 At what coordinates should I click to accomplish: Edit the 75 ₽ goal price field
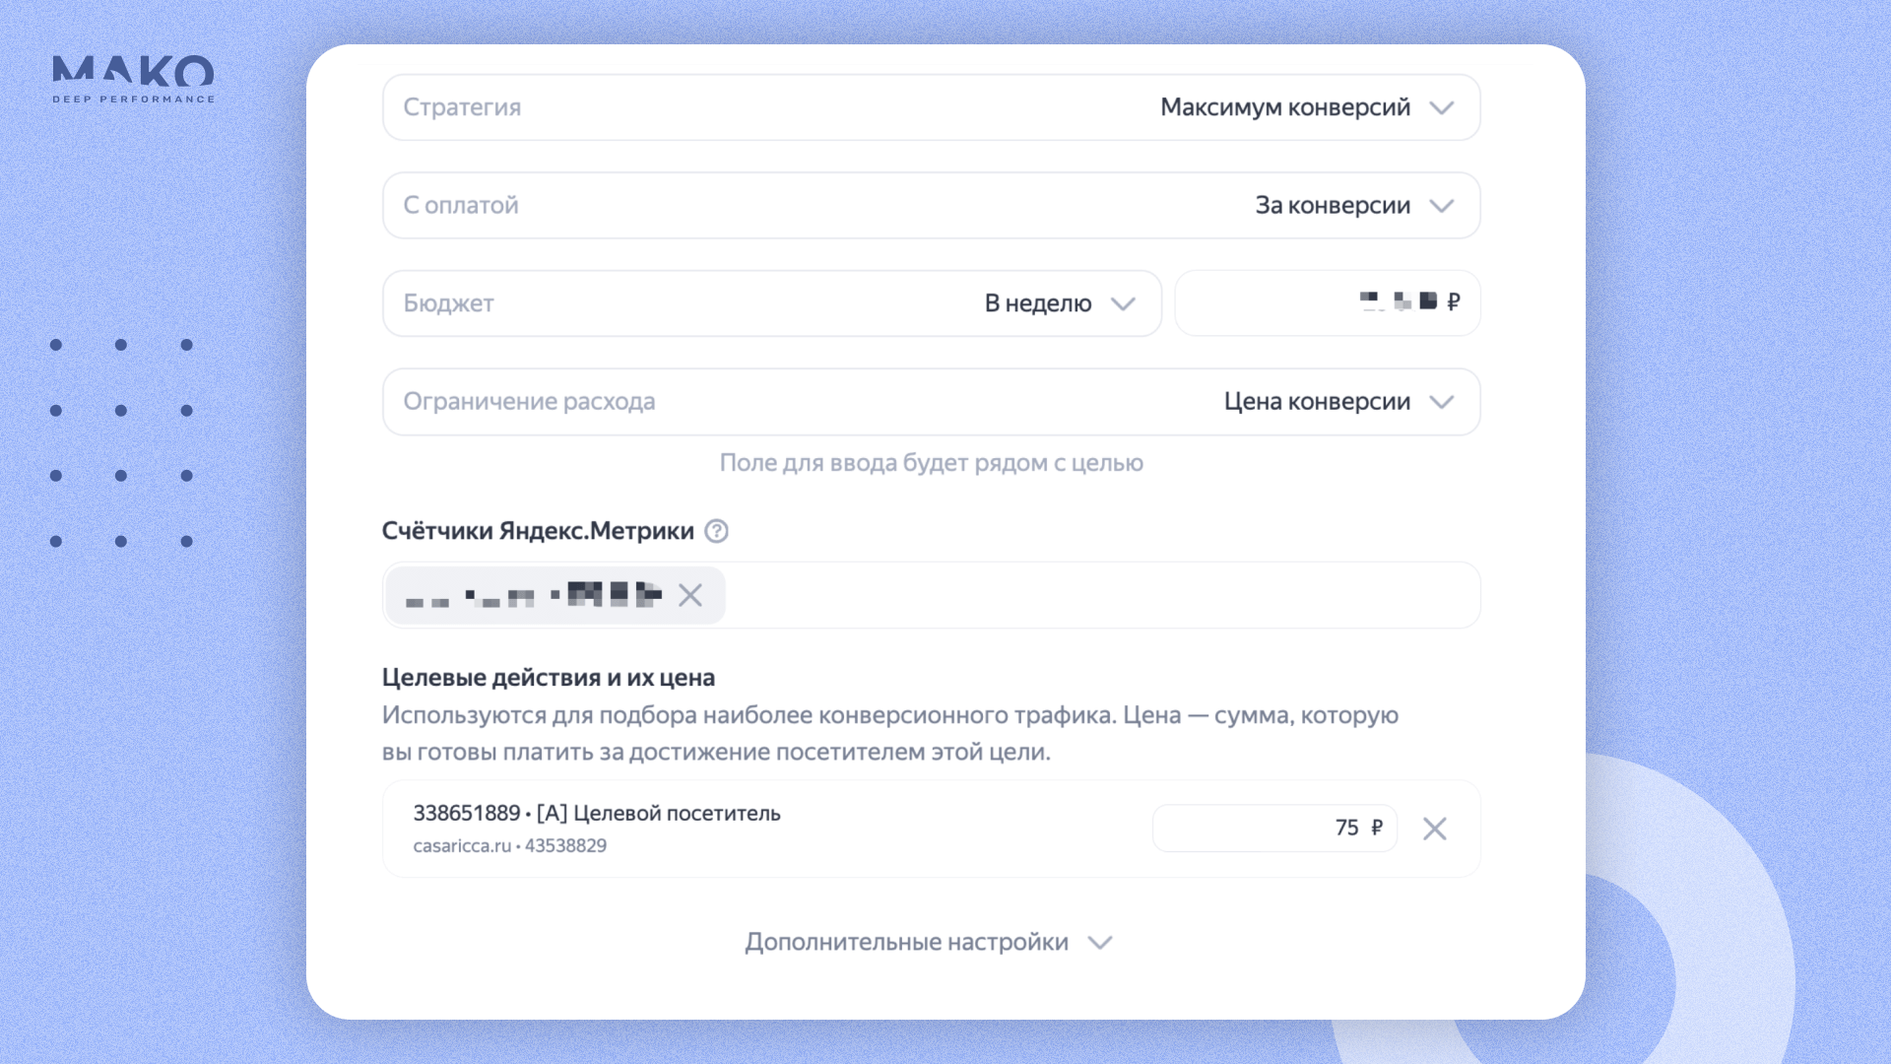coord(1273,828)
